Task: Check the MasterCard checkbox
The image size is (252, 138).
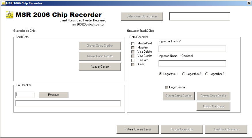Action: point(133,44)
